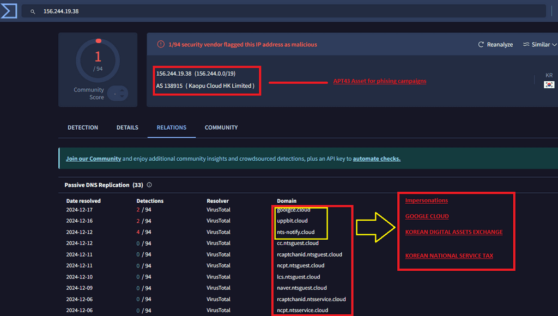
Task: Click the date 2024-12-16
Action: [x=80, y=221]
